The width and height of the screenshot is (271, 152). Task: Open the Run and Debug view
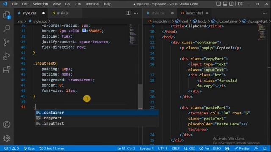coord(7,56)
